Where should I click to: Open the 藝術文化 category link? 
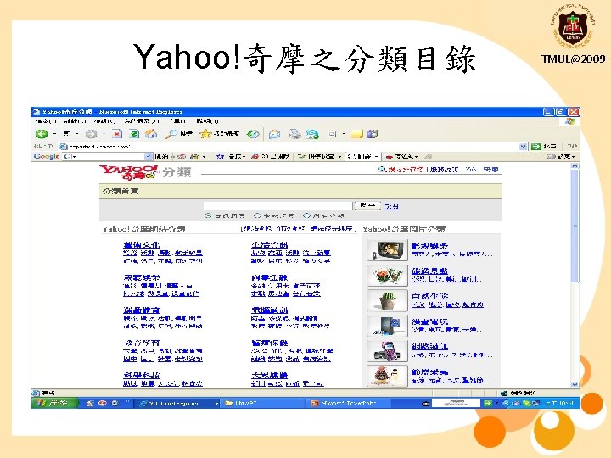coord(141,244)
